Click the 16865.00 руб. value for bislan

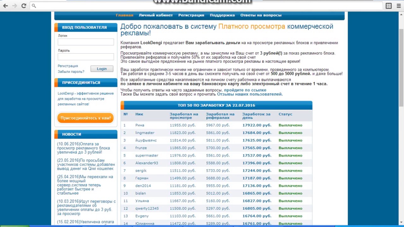[x=257, y=193]
